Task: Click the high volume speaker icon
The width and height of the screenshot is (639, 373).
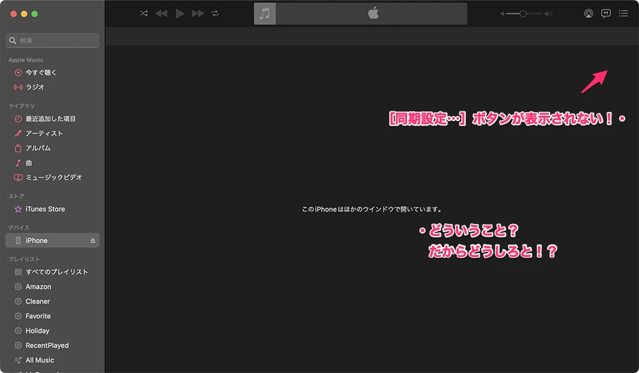Action: (x=549, y=14)
